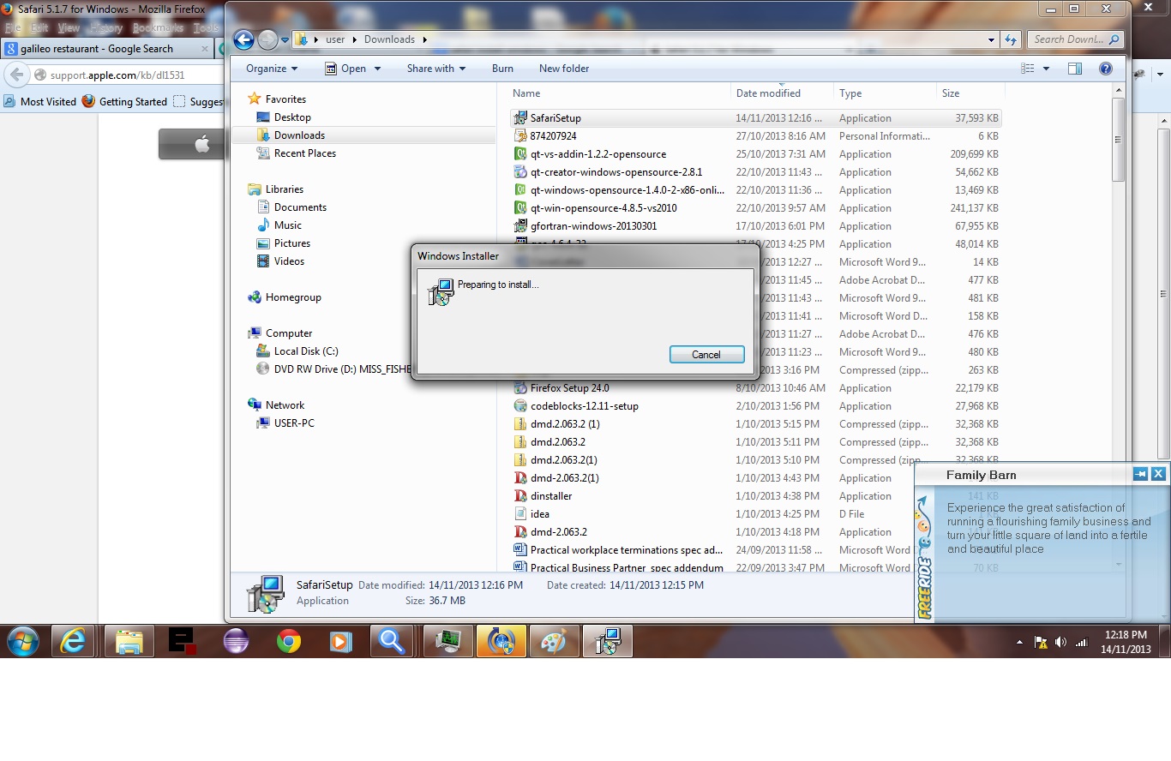This screenshot has width=1171, height=761.
Task: Select Local Disk (C:) in navigation pane
Action: [306, 351]
